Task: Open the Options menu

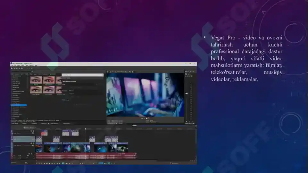Action: click(31, 65)
